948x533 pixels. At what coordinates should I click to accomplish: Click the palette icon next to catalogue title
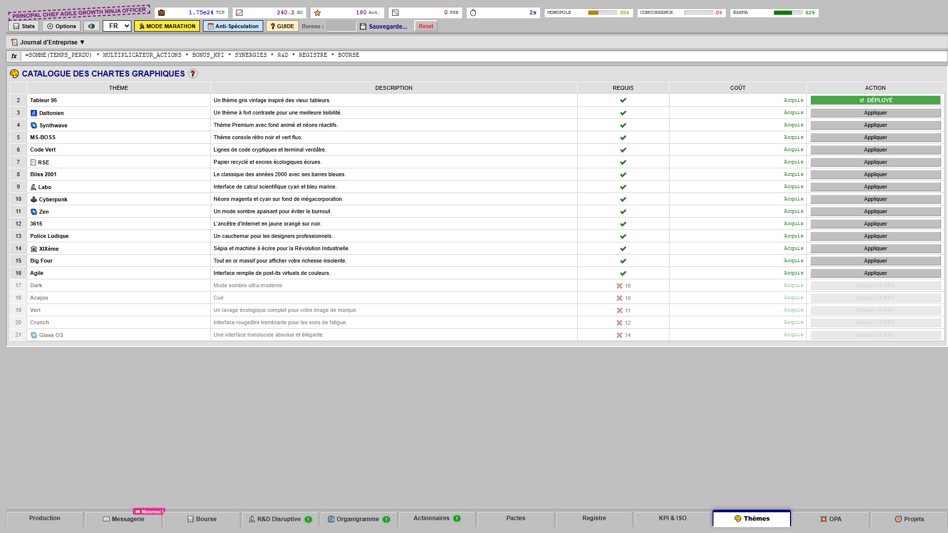pyautogui.click(x=14, y=74)
